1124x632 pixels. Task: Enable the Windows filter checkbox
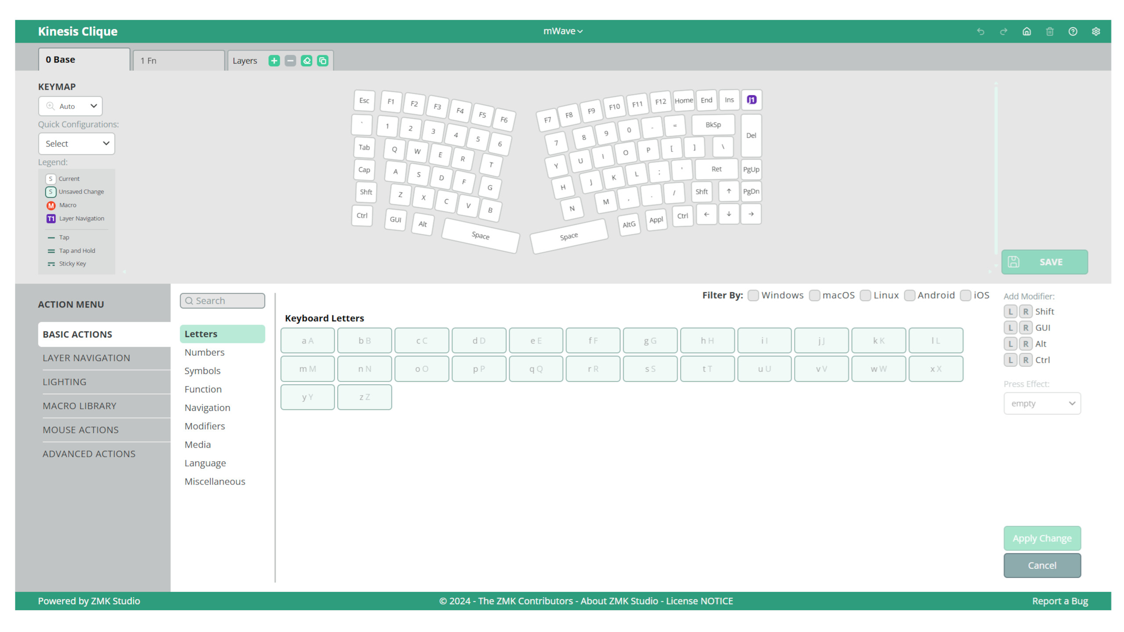(x=753, y=295)
